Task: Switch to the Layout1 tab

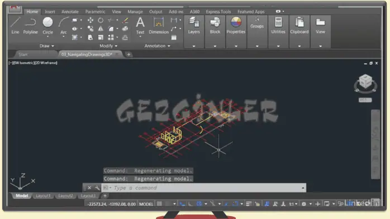Action: 43,196
